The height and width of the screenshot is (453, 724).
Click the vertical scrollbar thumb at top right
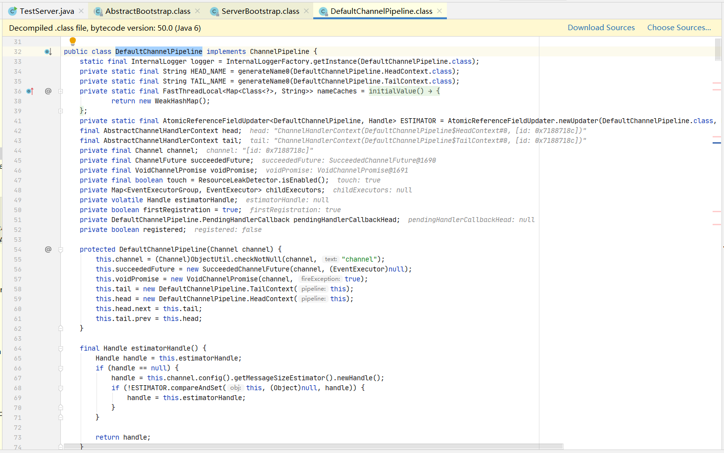[x=718, y=49]
